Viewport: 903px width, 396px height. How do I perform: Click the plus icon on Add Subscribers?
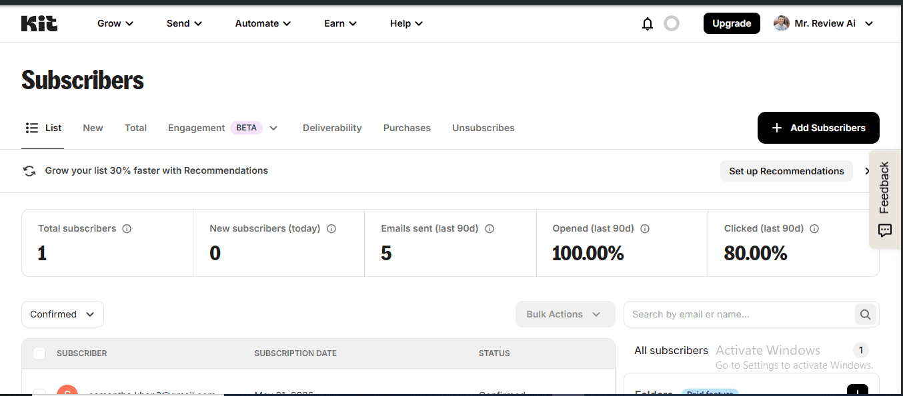[x=776, y=128]
